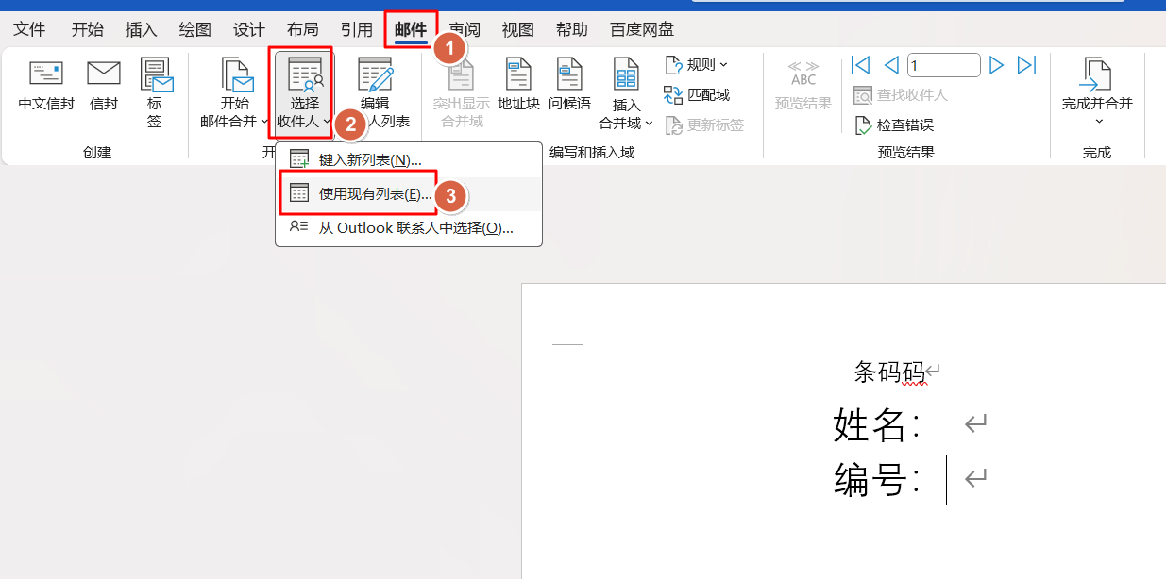
Task: Open the 插入合并域 dropdown
Action: pos(626,93)
